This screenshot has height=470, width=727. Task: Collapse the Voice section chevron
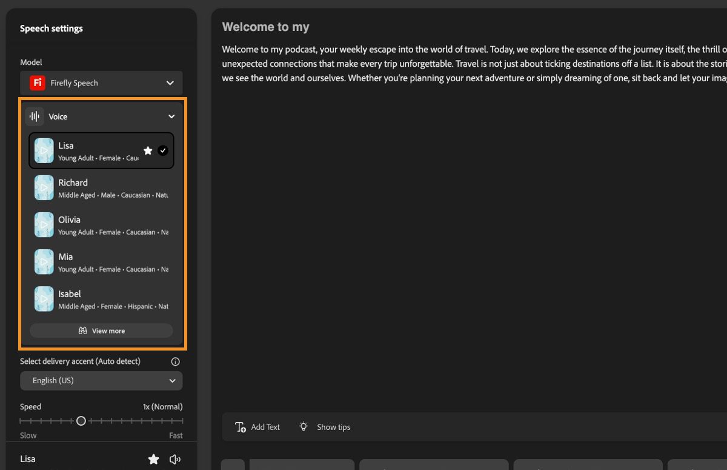coord(171,116)
